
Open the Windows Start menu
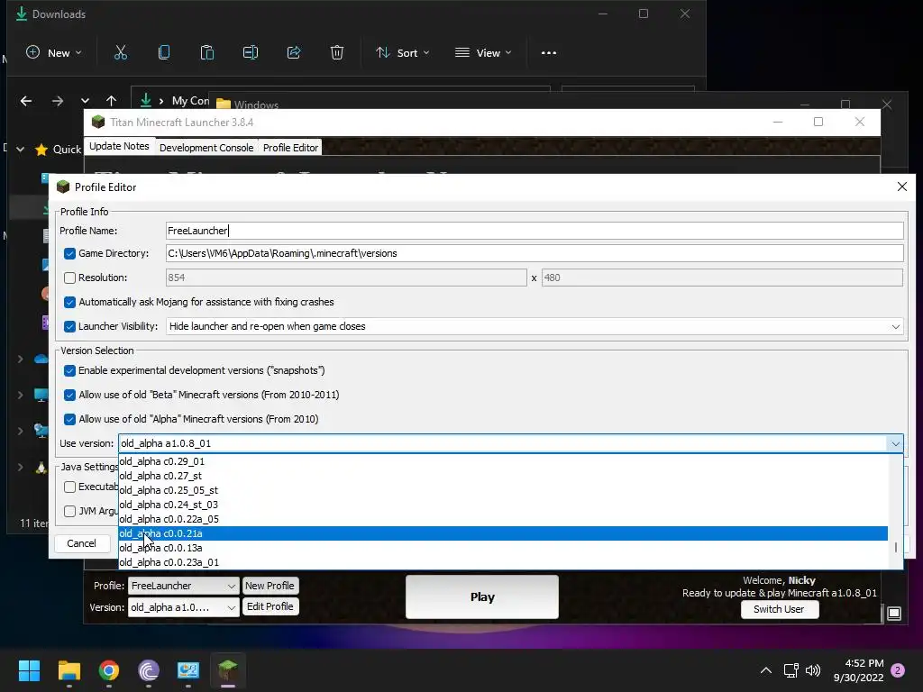tap(29, 670)
